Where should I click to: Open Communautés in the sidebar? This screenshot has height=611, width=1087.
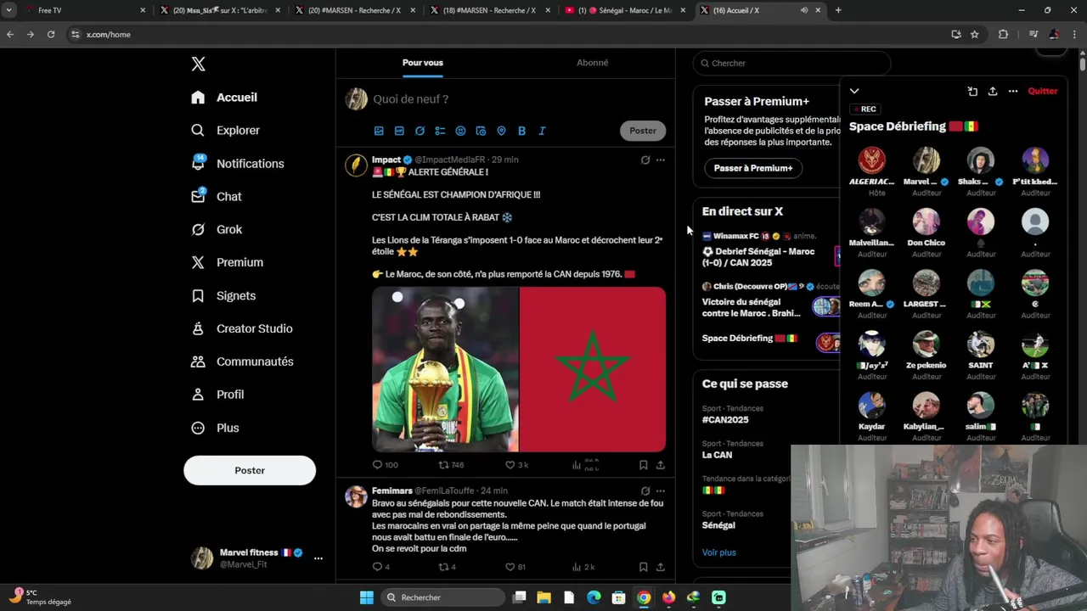[x=242, y=362]
